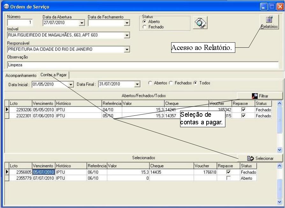Click the Filtrar button
This screenshot has height=208, width=285.
pos(260,95)
